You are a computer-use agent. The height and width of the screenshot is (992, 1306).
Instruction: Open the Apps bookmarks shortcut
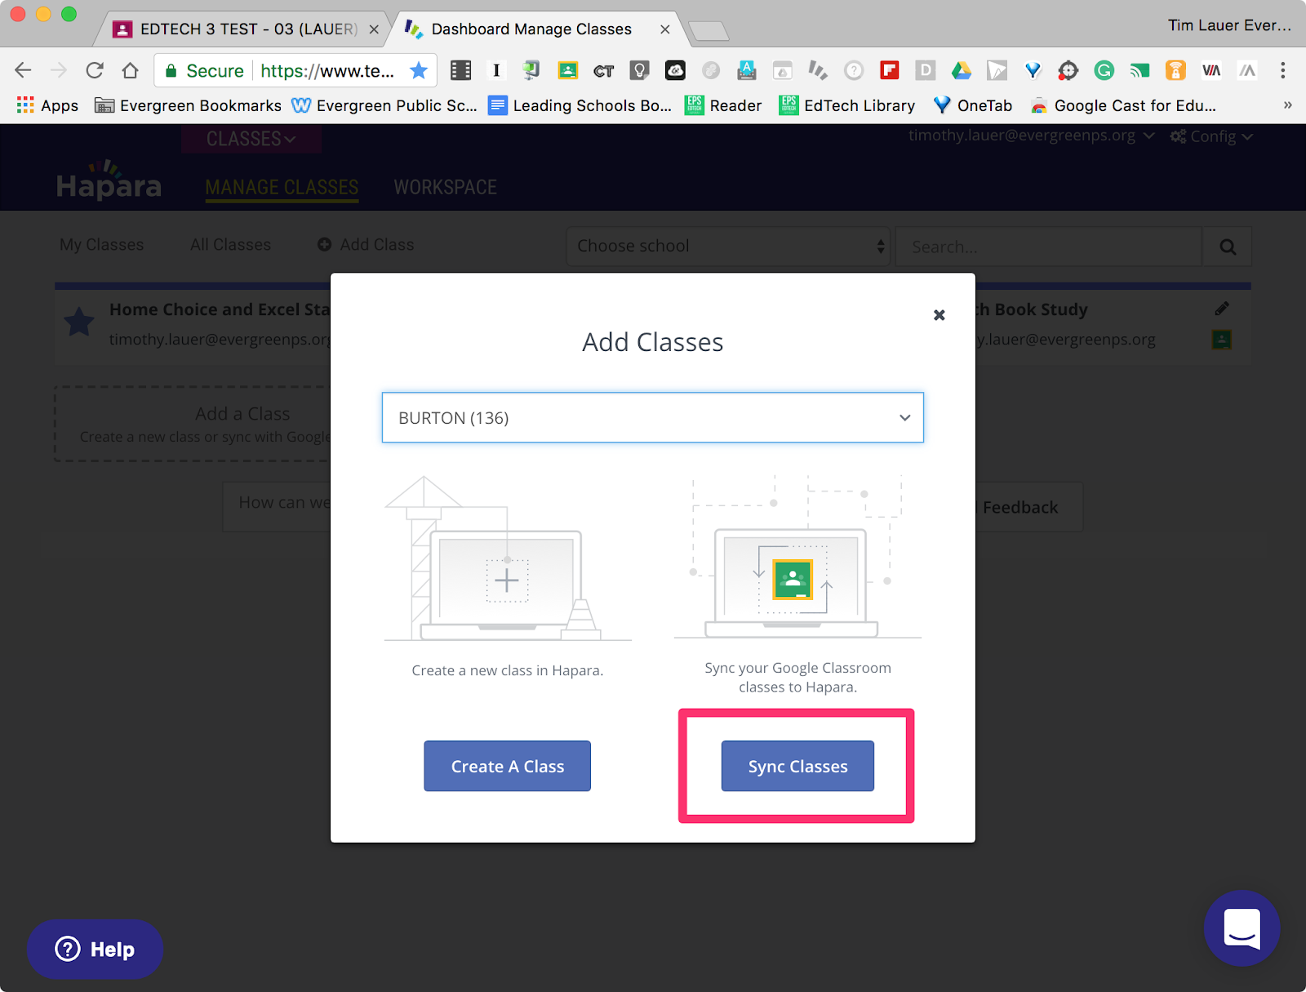click(x=47, y=105)
